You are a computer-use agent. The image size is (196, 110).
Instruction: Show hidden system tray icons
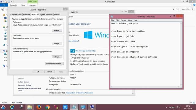[x=166, y=107]
